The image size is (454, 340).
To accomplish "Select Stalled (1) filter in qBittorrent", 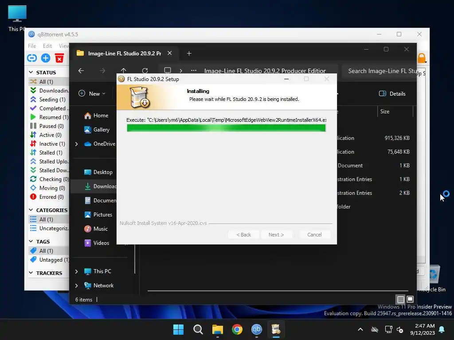I will click(x=49, y=153).
